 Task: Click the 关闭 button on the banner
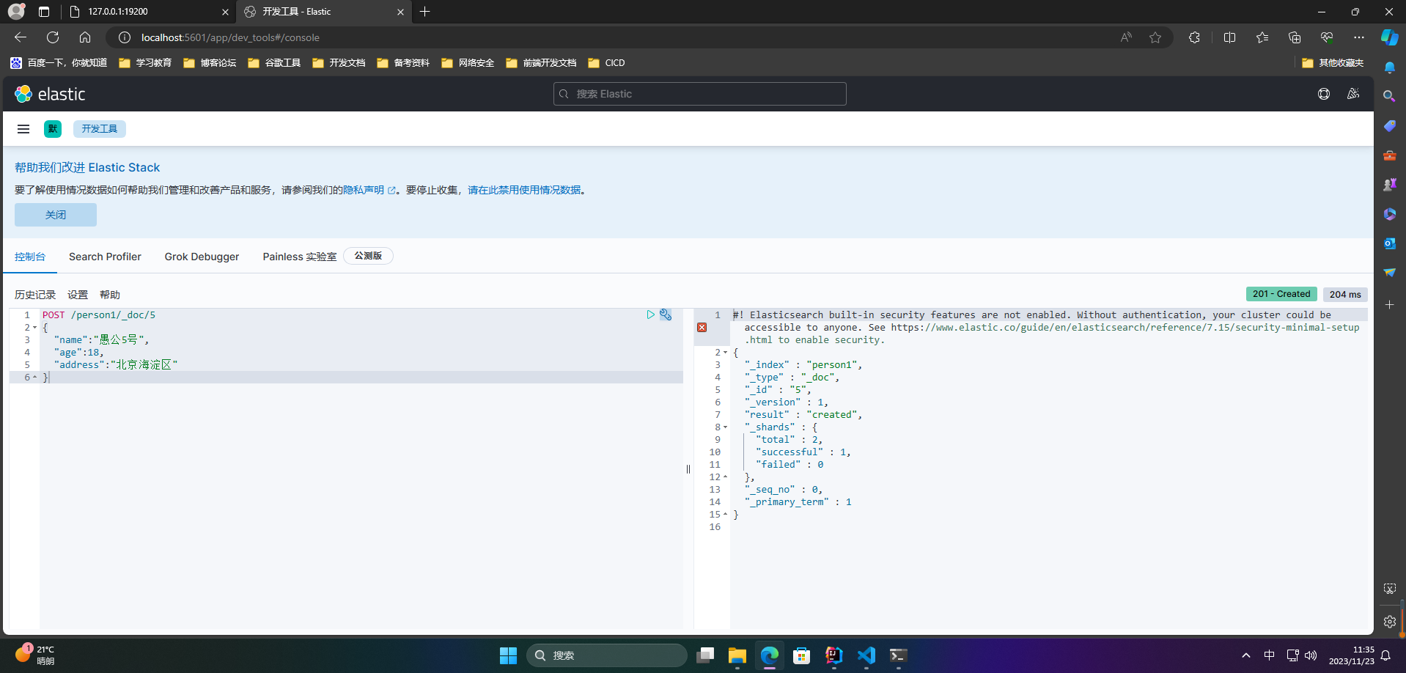(56, 215)
